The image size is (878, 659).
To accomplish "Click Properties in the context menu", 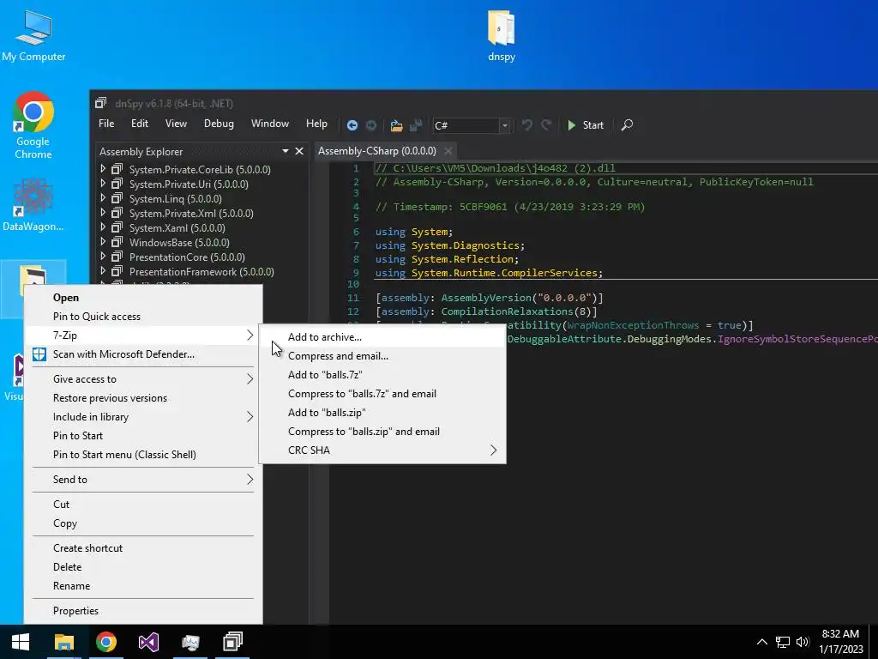I will pos(143,611).
